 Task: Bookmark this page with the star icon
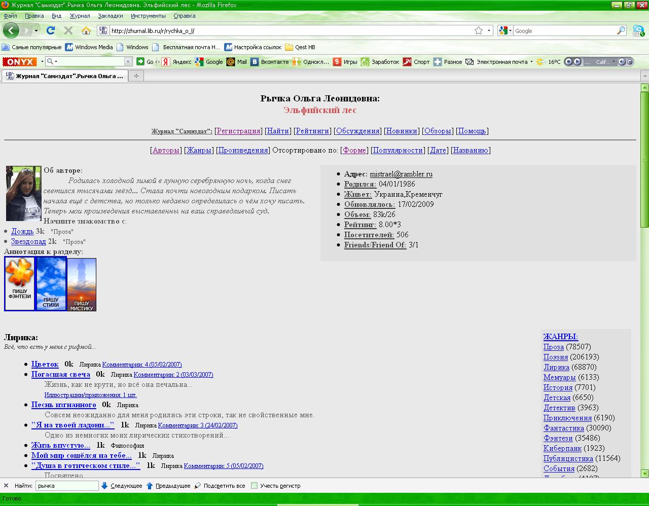click(478, 30)
